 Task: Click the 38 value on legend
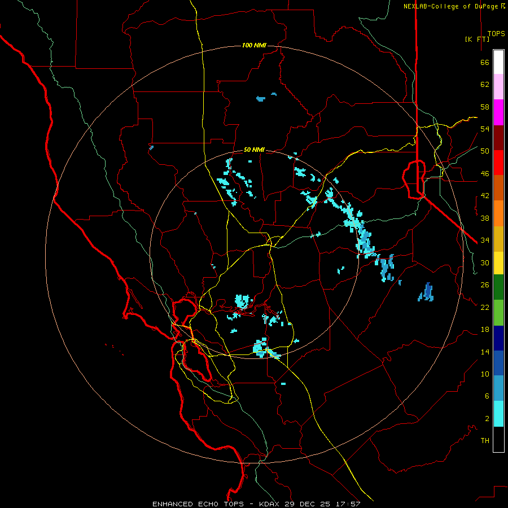tap(485, 218)
